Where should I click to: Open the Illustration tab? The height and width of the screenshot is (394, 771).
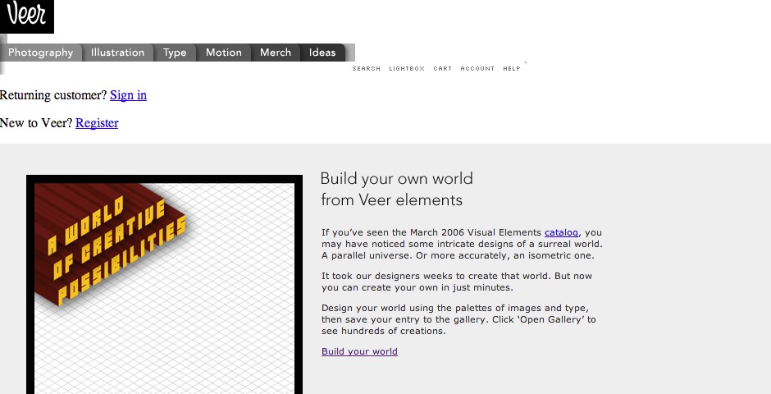[x=118, y=53]
